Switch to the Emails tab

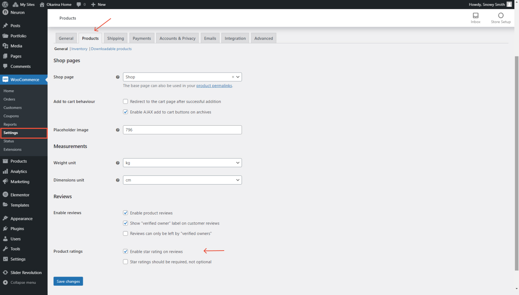tap(210, 38)
